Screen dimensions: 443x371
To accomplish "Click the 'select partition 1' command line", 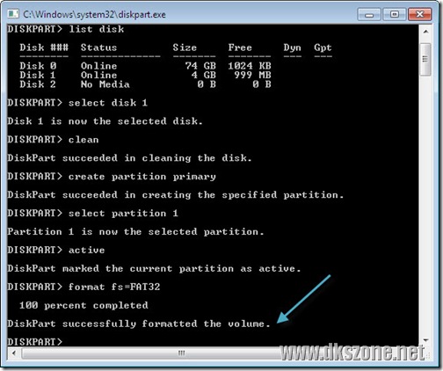I will [93, 213].
